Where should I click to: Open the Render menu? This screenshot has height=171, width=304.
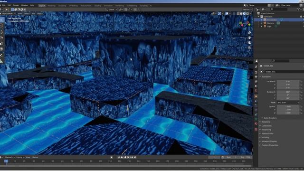pos(16,5)
